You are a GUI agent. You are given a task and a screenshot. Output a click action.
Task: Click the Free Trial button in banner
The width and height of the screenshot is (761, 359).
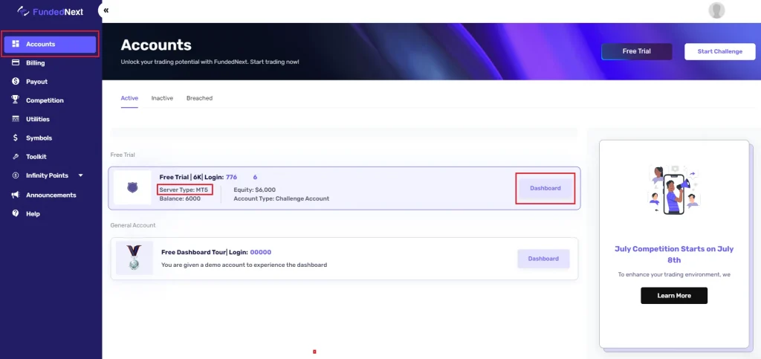(x=636, y=51)
